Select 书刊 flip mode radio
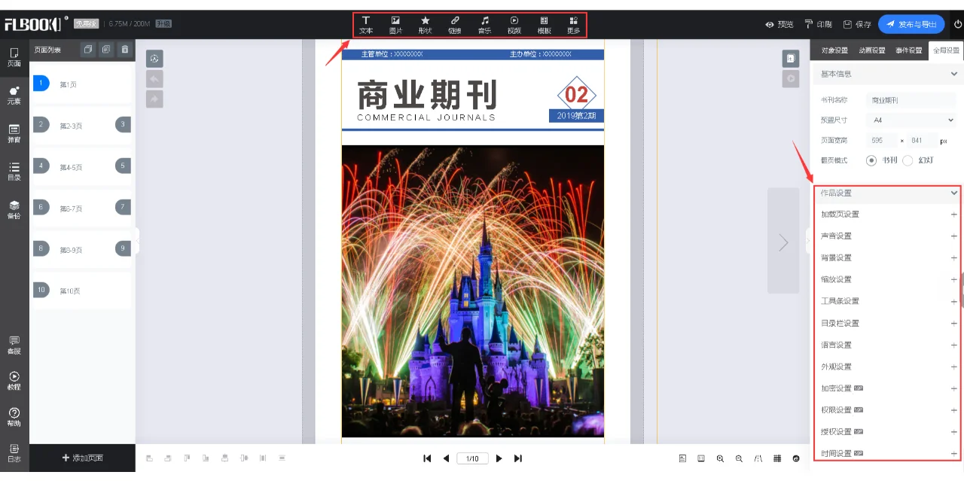Screen dimensions: 964x481 [x=871, y=160]
